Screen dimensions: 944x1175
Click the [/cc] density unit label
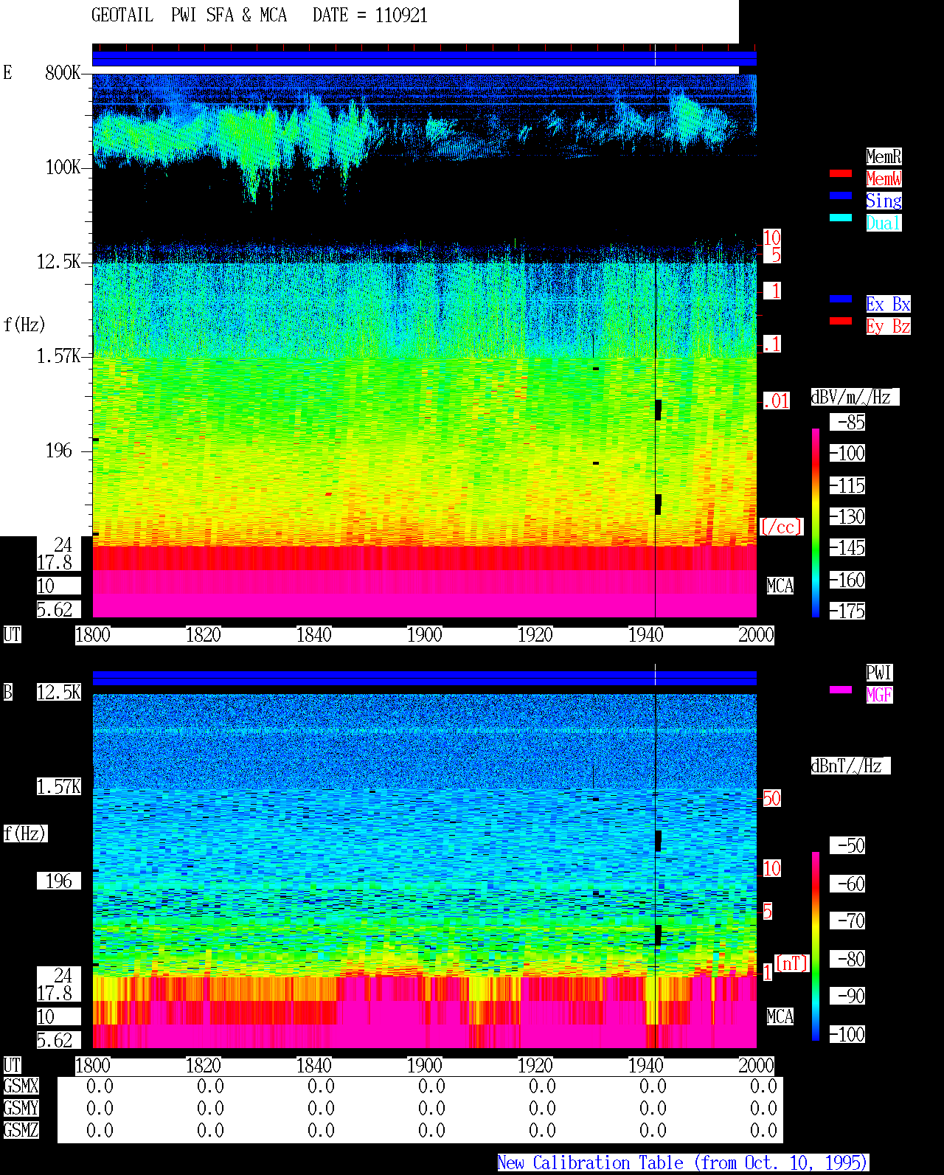[x=781, y=527]
